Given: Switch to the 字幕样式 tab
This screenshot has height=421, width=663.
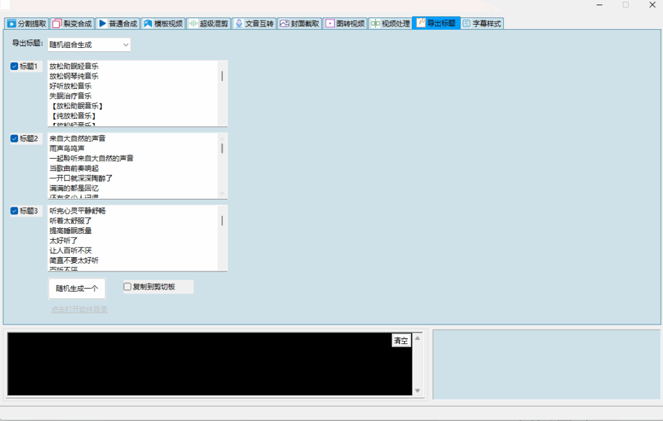Looking at the screenshot, I should [x=482, y=24].
